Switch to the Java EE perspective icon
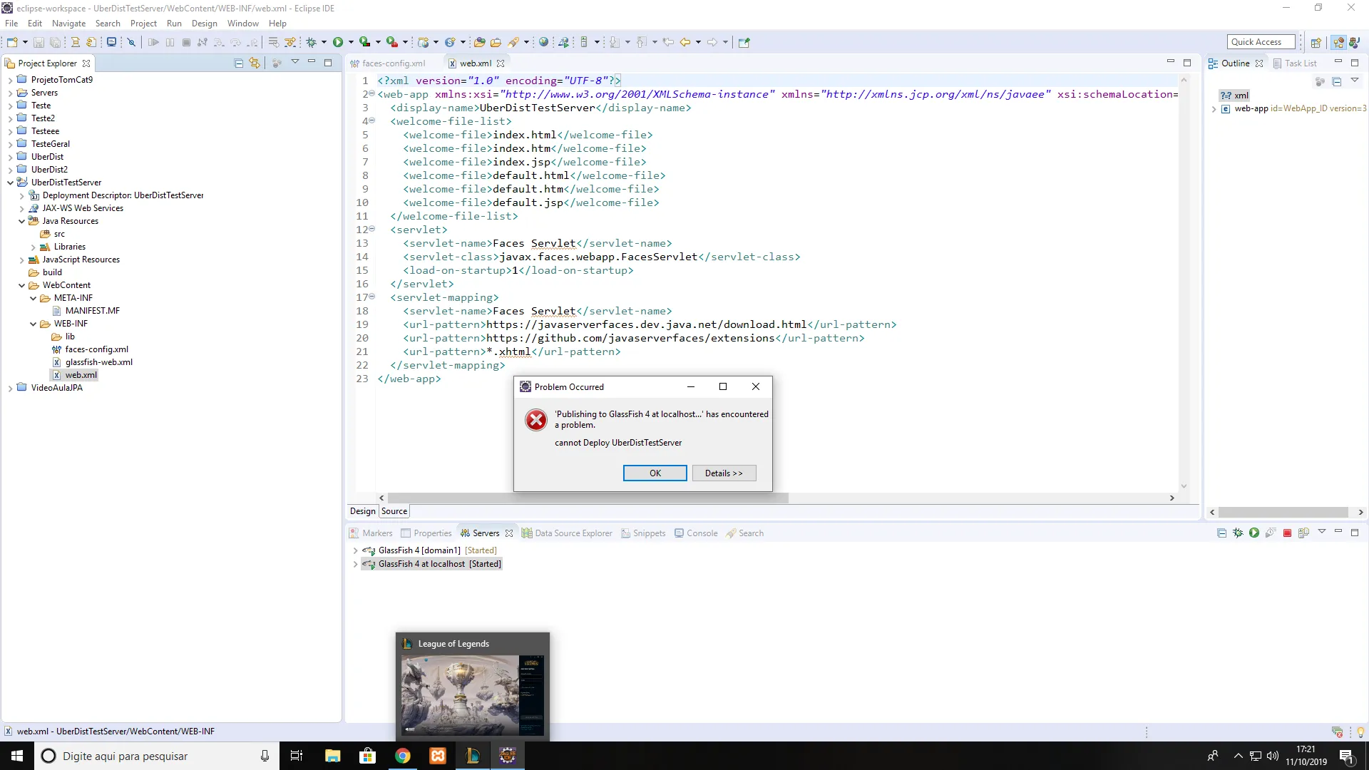This screenshot has width=1369, height=770. click(1338, 42)
